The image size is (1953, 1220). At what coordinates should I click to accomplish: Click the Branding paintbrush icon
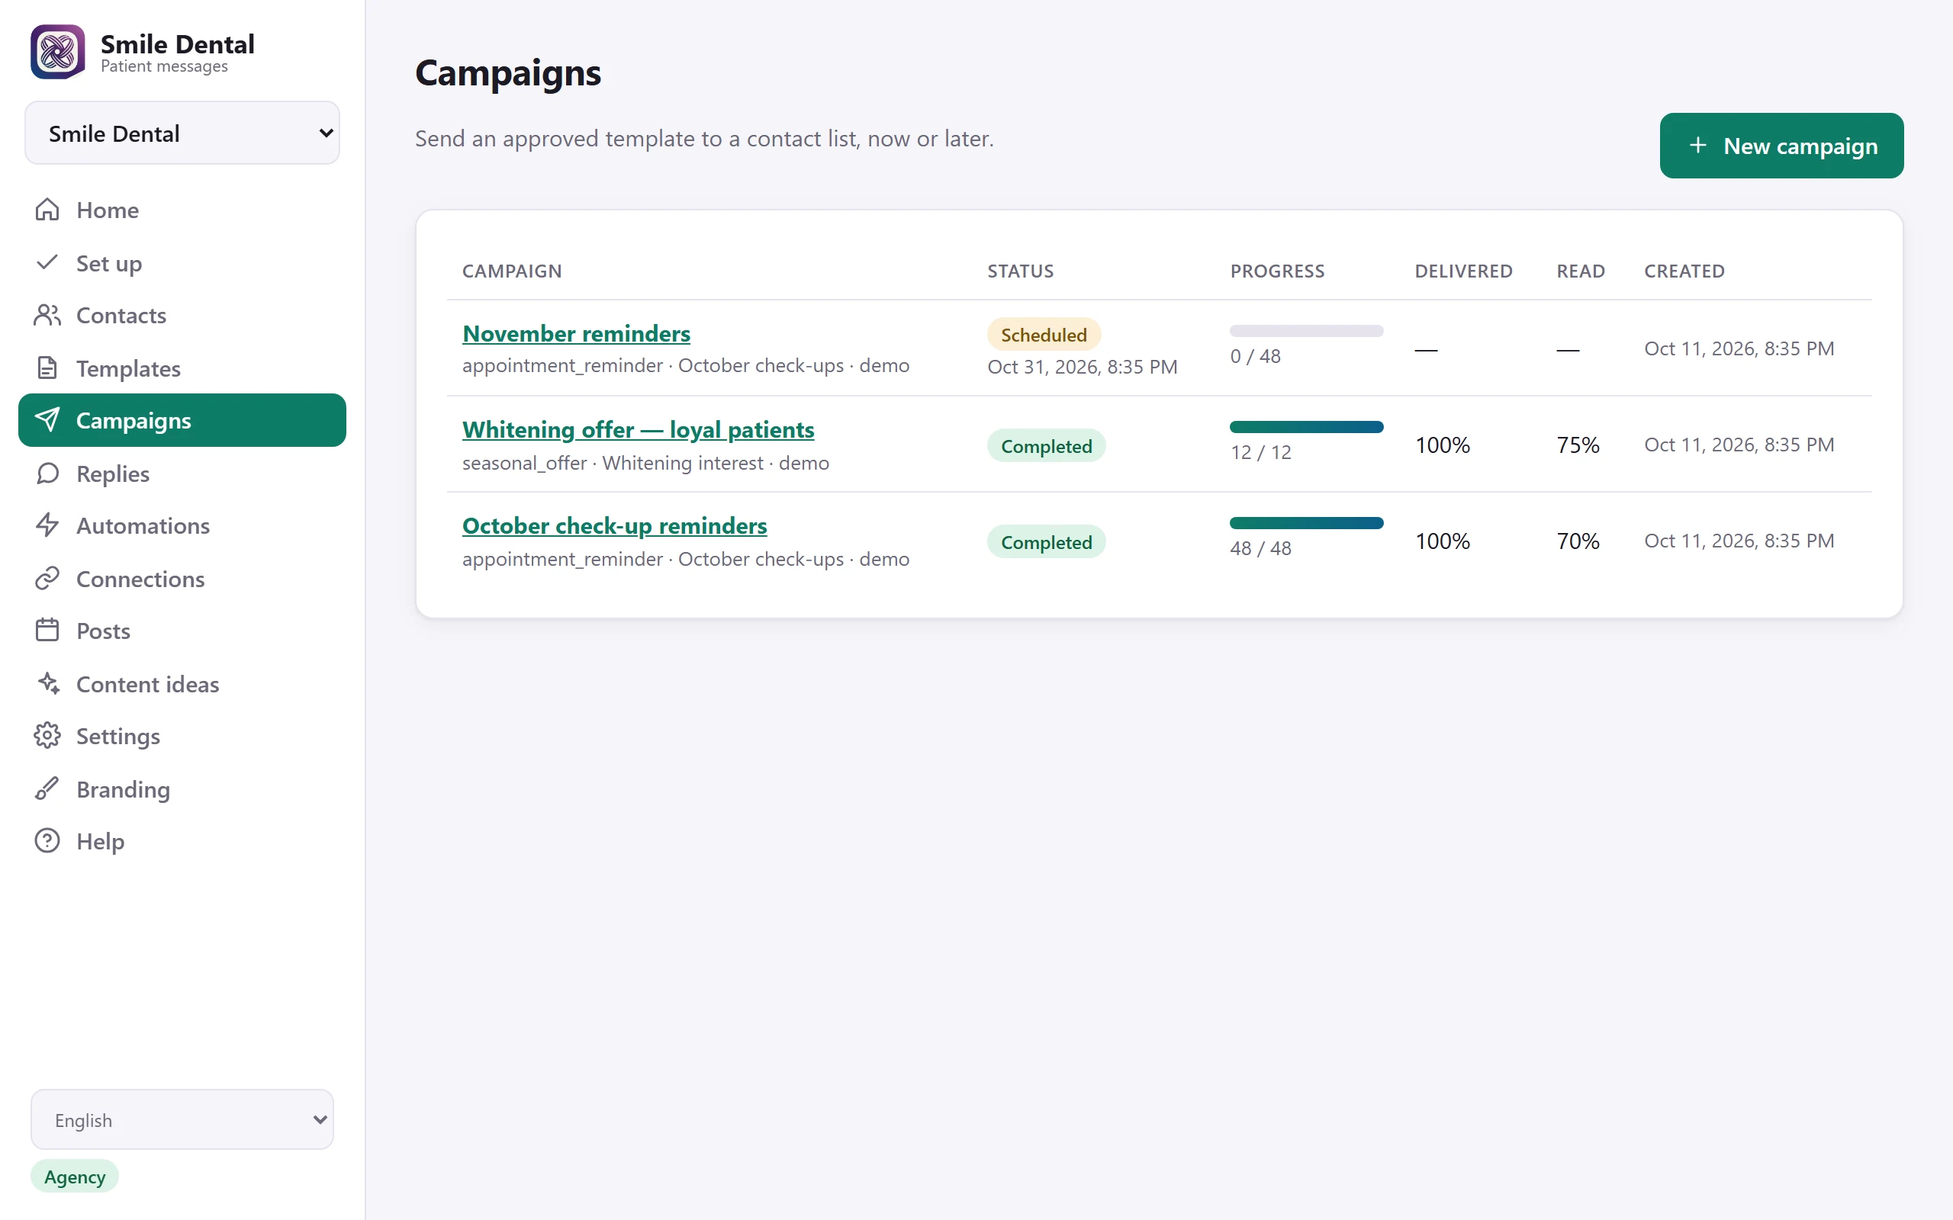coord(47,788)
